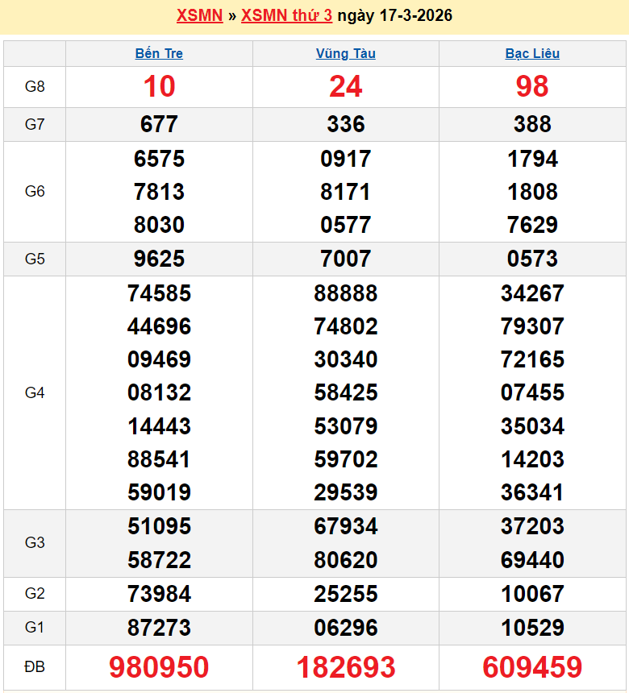Open the Vũng Tàu province link
The height and width of the screenshot is (693, 629).
click(x=345, y=54)
